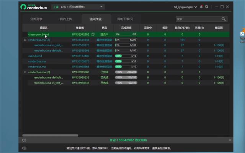This screenshot has height=153, width=245.
Task: Select the classroom.blend job row
Action: pyautogui.click(x=129, y=34)
